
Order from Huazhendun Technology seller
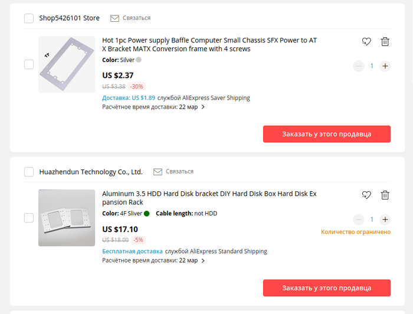pyautogui.click(x=326, y=287)
